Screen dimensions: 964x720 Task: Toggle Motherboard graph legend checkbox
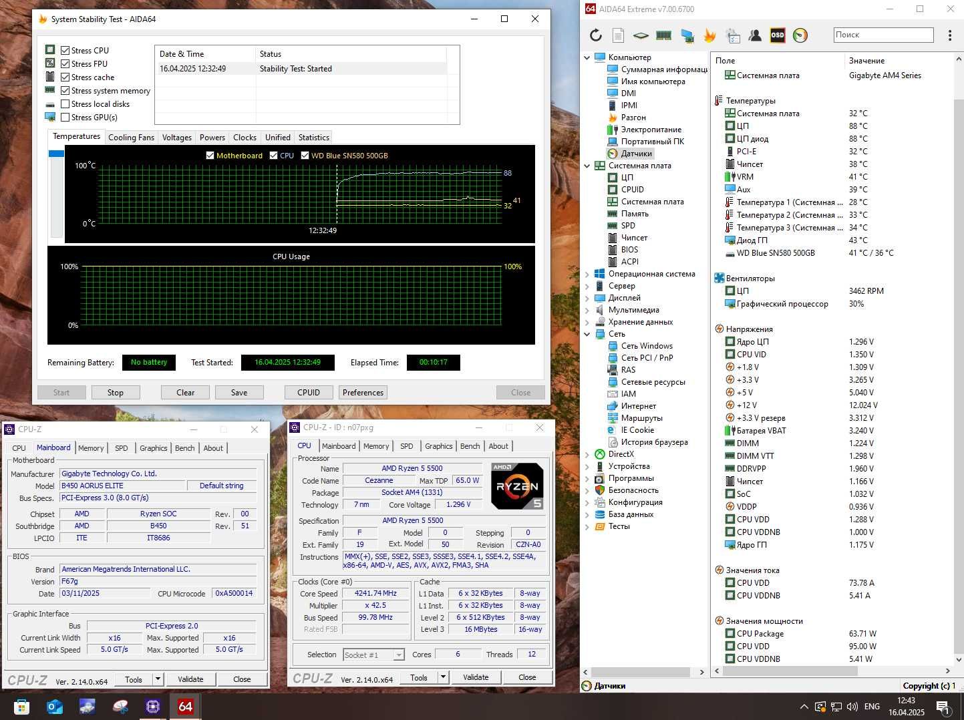210,156
